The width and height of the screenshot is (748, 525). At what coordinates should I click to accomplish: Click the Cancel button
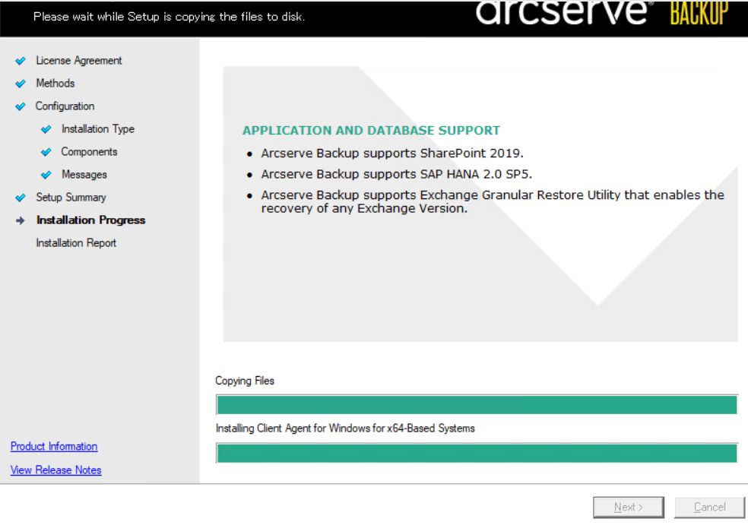[709, 508]
